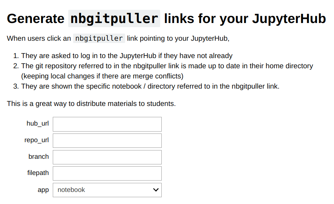Click the branch field label

coord(38,156)
